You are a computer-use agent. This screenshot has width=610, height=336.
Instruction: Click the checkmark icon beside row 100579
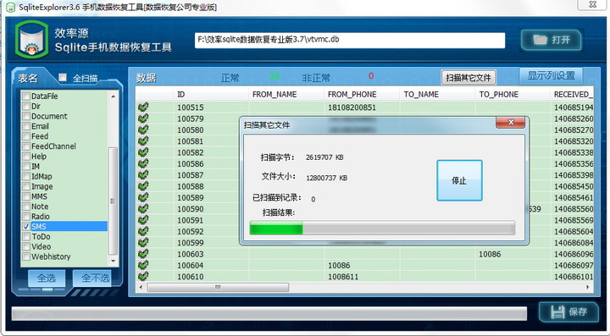[x=143, y=118]
